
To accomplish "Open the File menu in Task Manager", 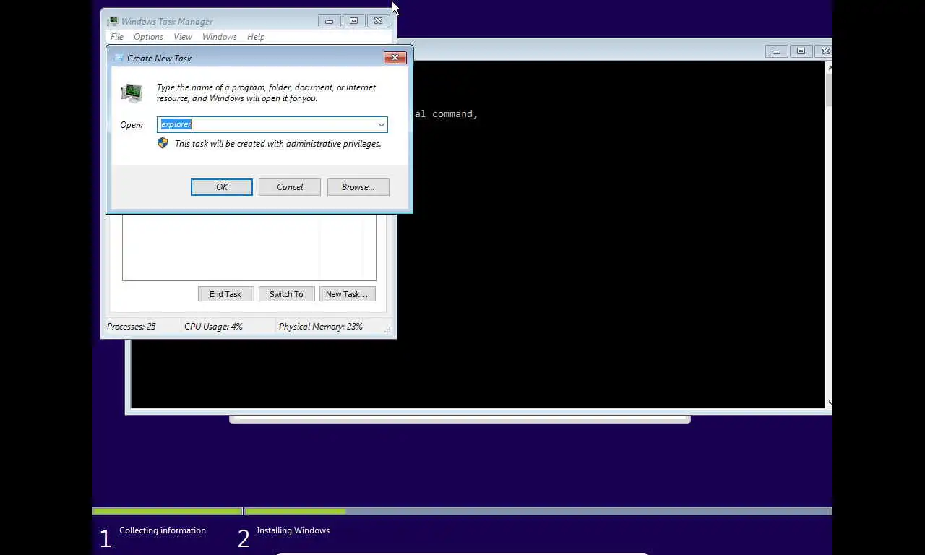I will click(117, 37).
